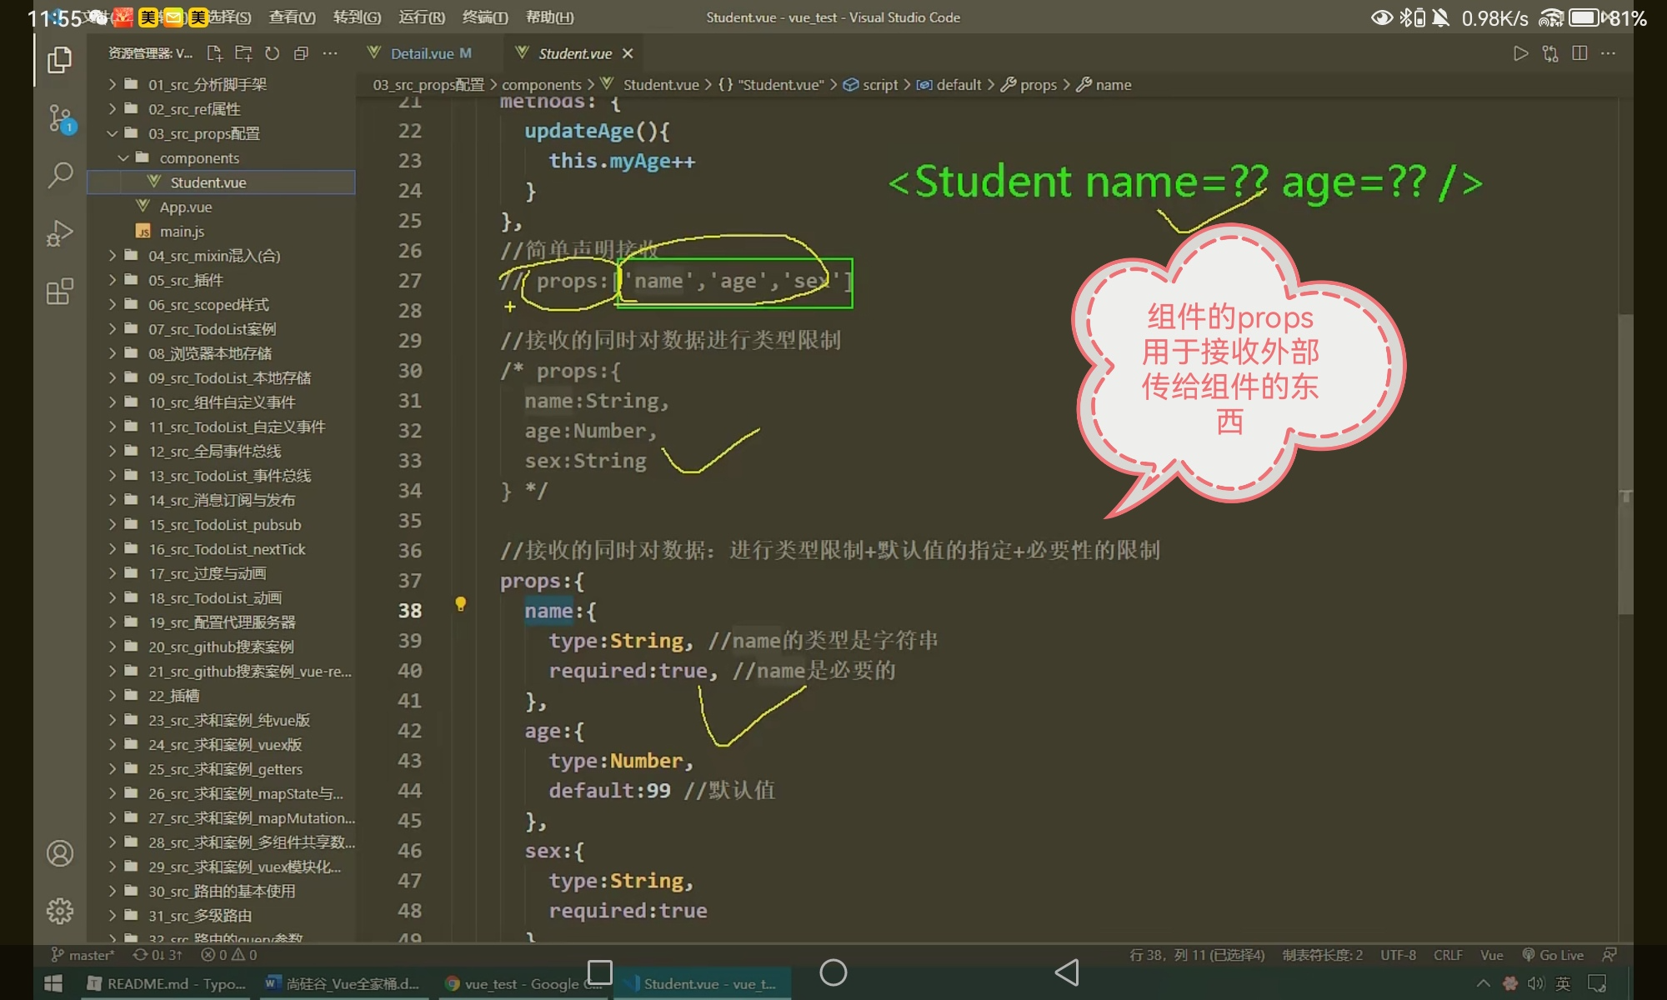This screenshot has width=1667, height=1000.
Task: Open the Manage gear icon
Action: tap(60, 911)
